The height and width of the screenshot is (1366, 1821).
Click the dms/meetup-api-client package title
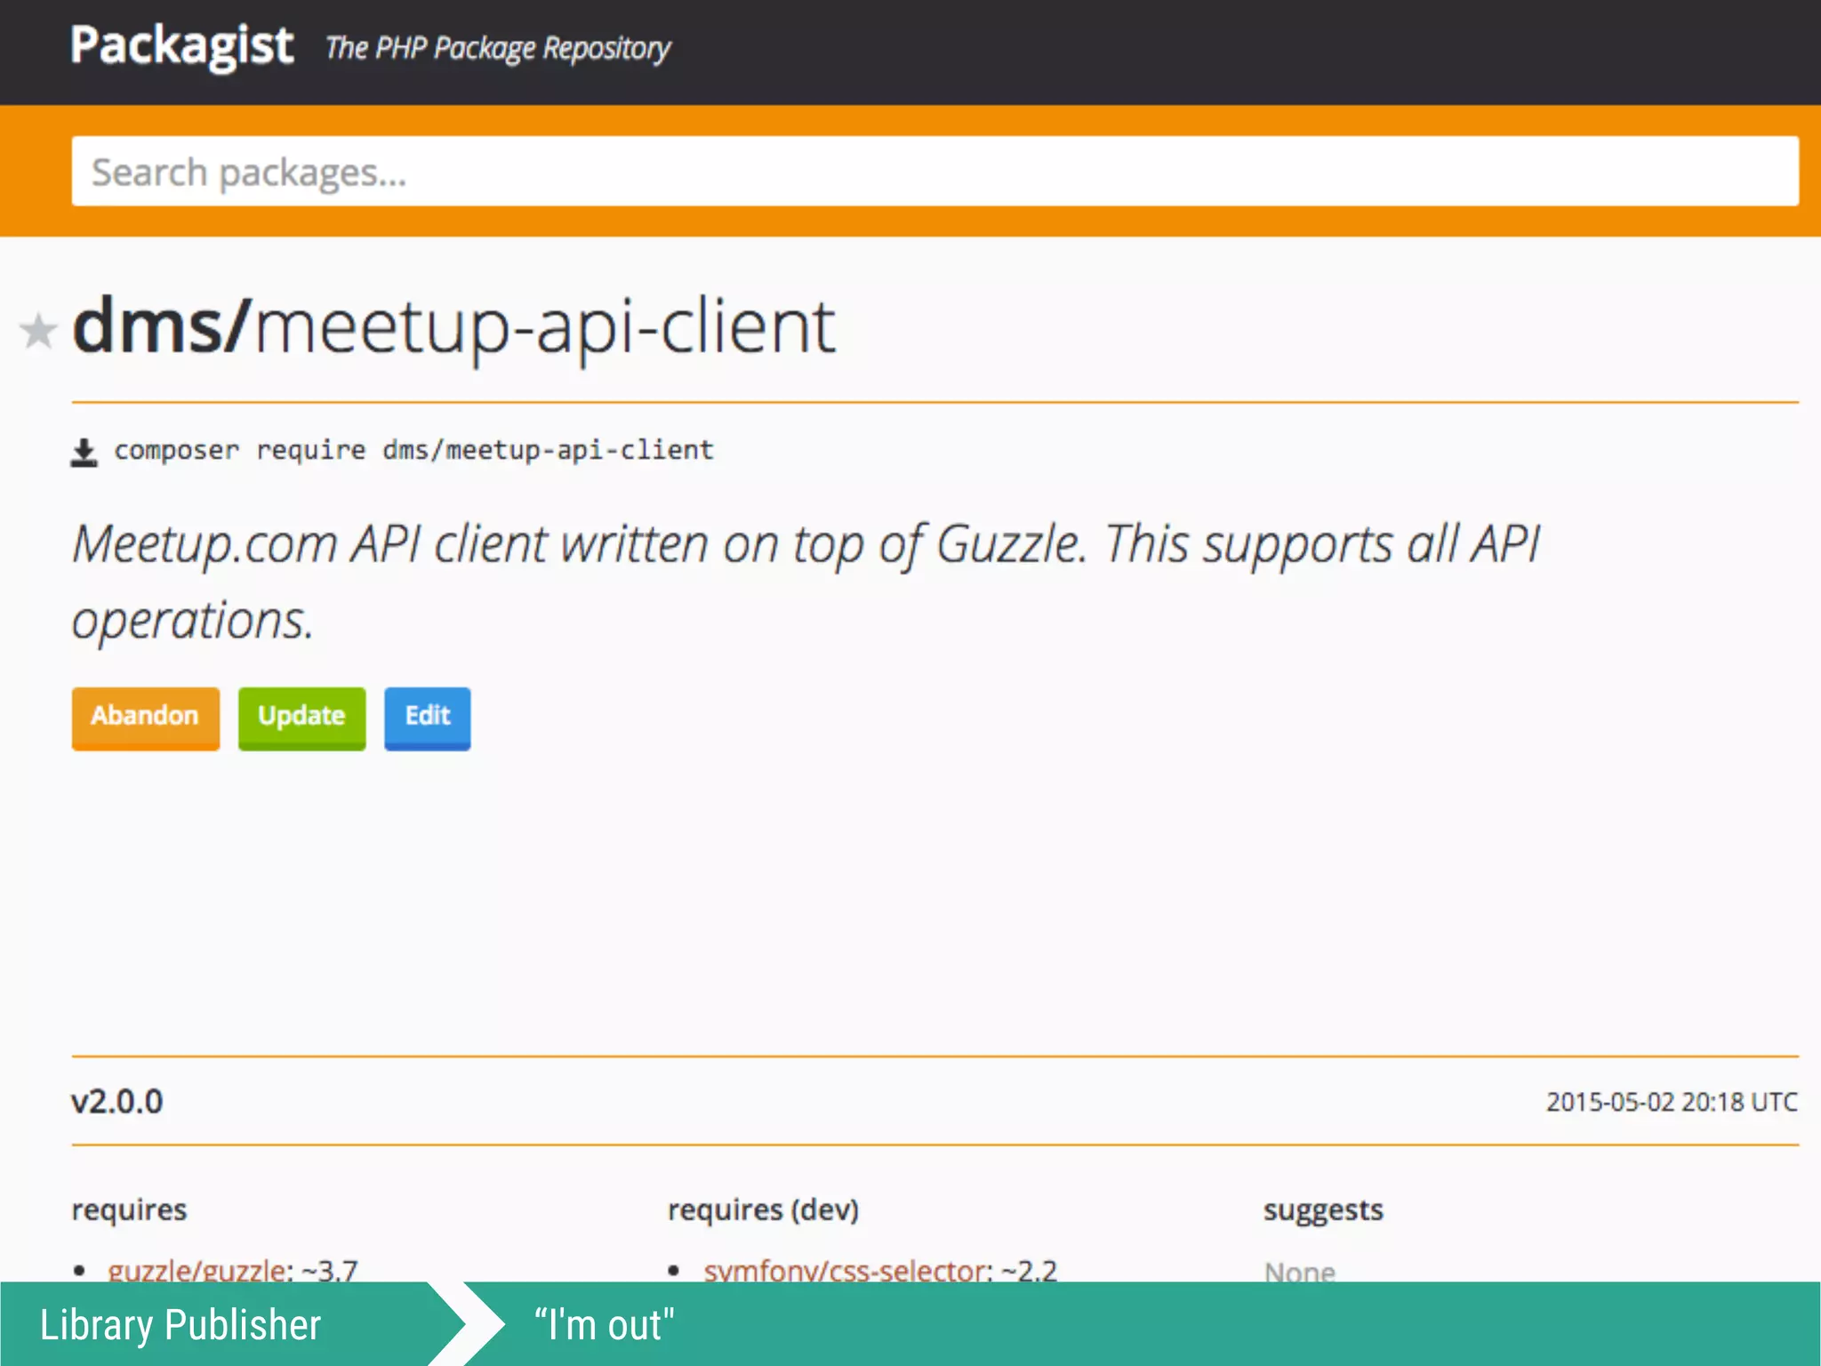(x=453, y=327)
